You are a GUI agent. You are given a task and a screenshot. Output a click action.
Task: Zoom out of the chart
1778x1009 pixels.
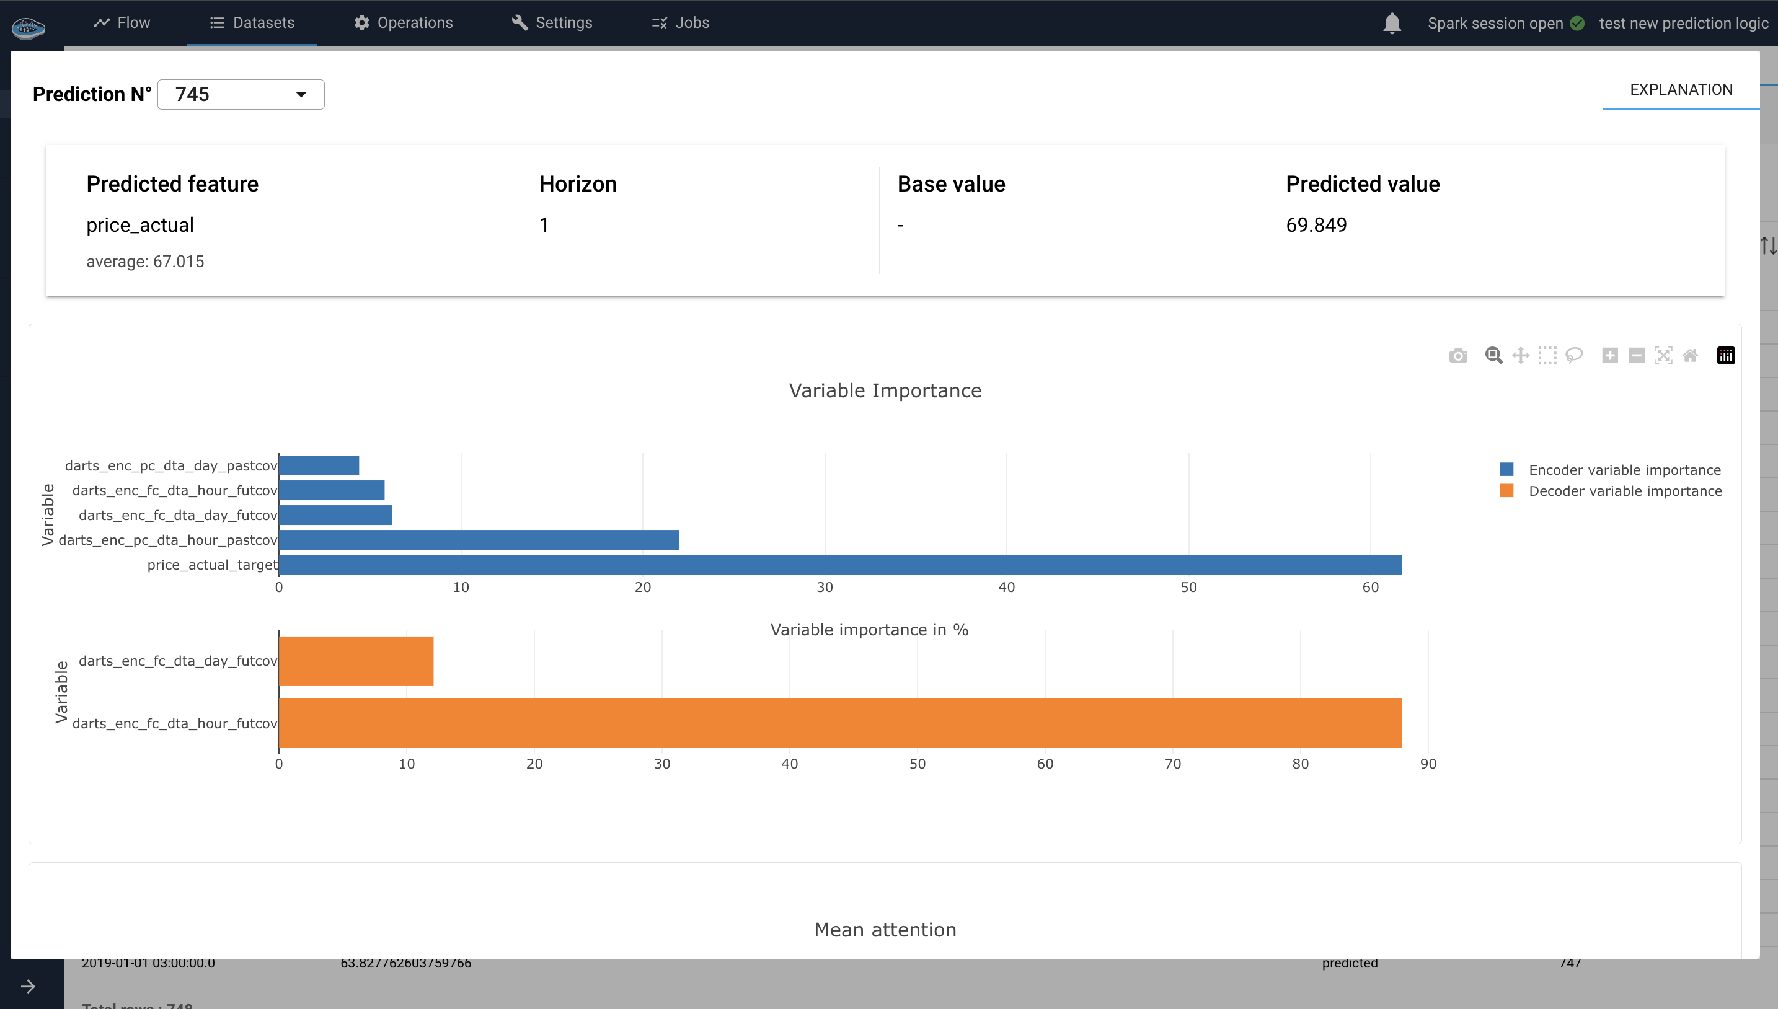click(x=1637, y=356)
